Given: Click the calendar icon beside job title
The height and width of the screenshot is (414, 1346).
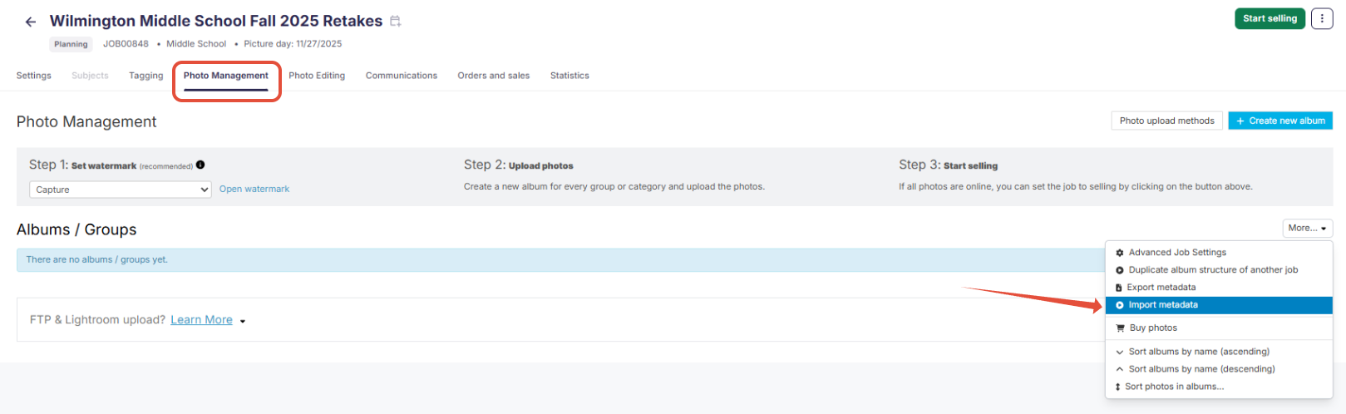Looking at the screenshot, I should [396, 22].
